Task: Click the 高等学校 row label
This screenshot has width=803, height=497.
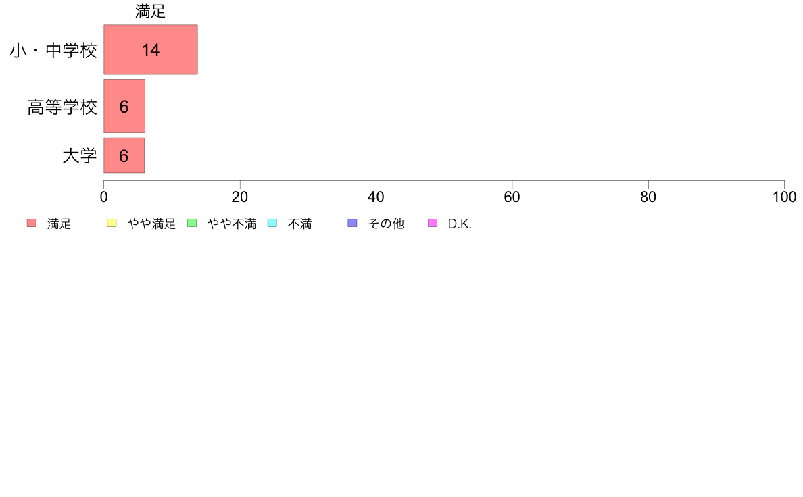Action: click(x=62, y=107)
